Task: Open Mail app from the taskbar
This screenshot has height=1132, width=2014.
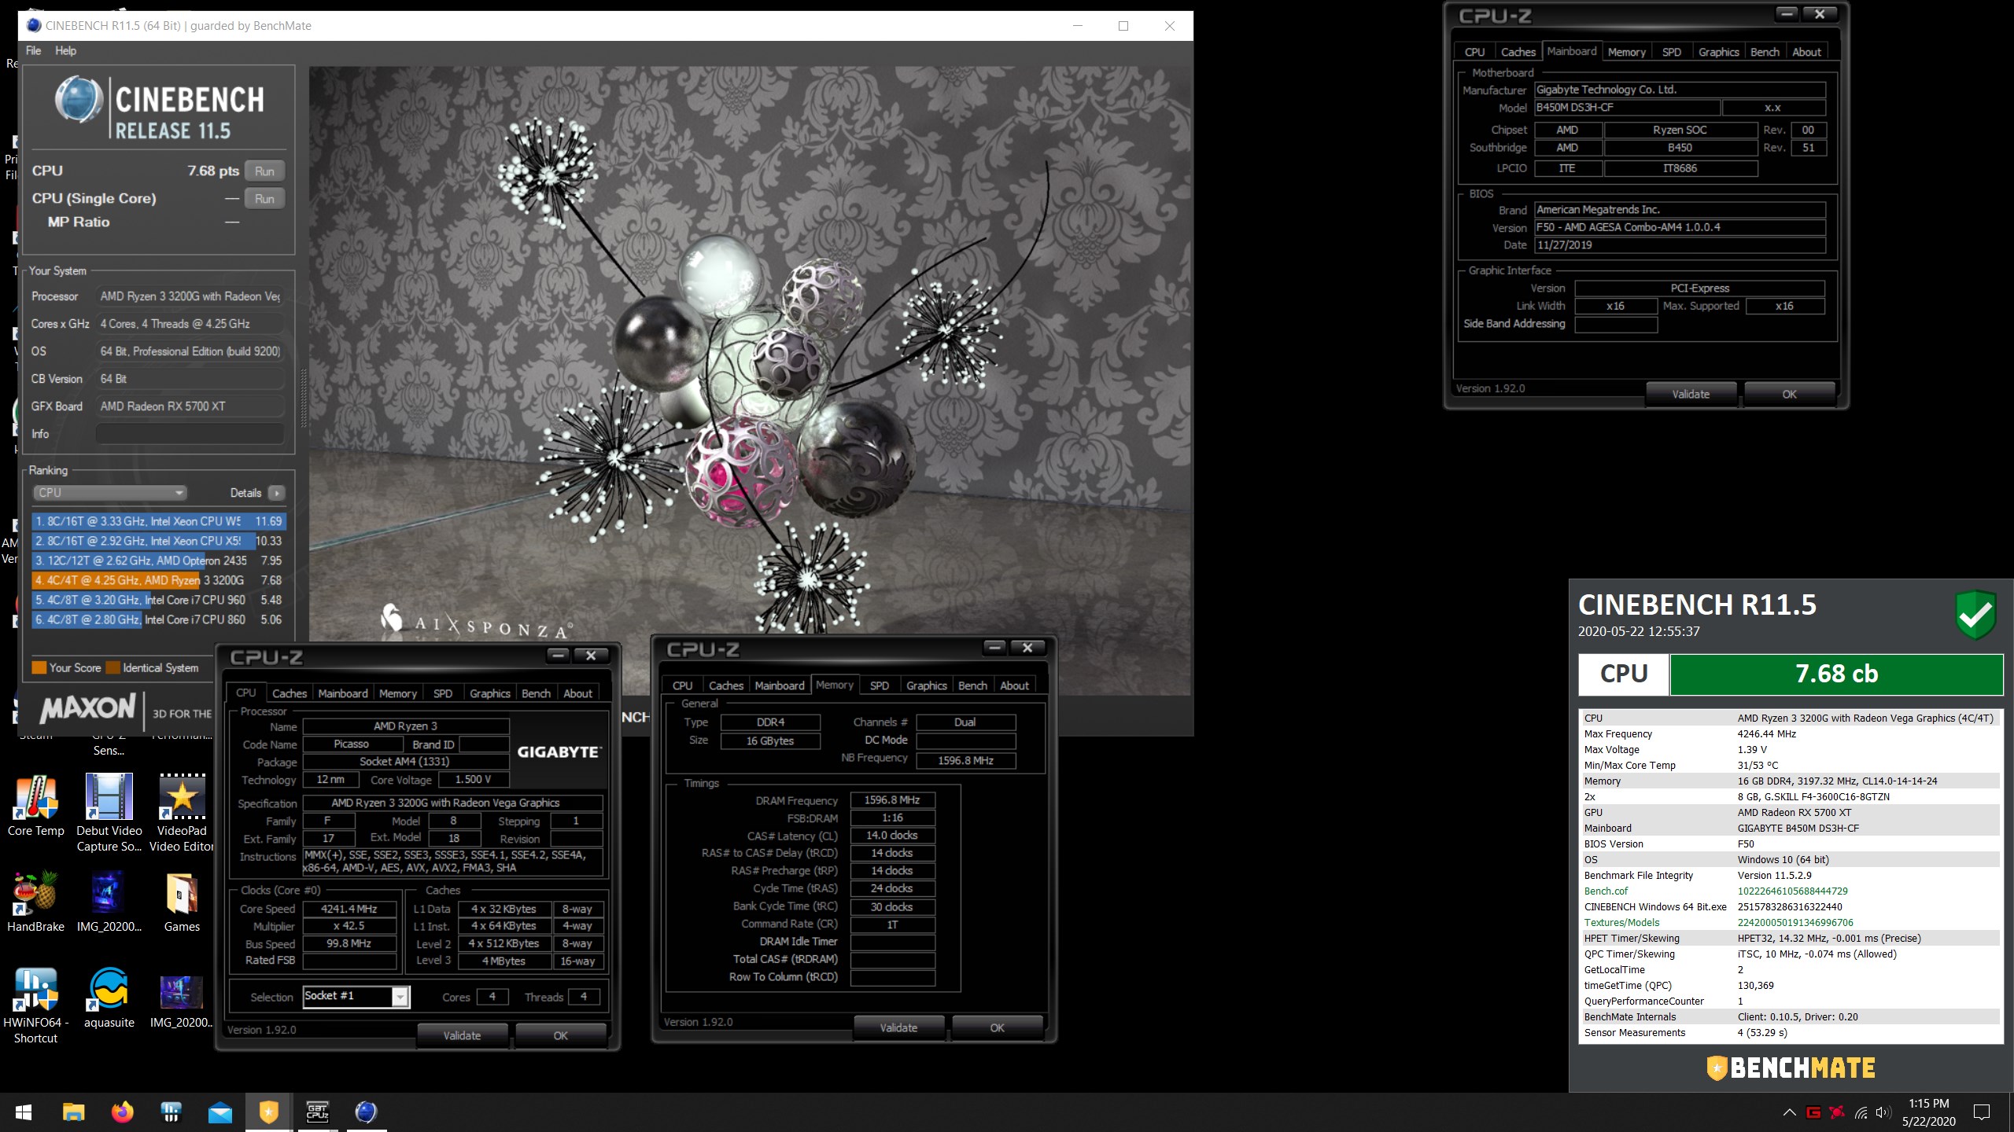Action: (220, 1112)
